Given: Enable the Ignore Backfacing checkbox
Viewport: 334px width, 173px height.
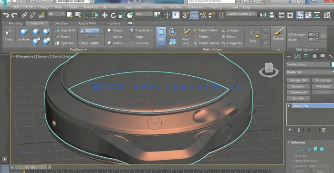Looking at the screenshot, I should tap(293, 161).
